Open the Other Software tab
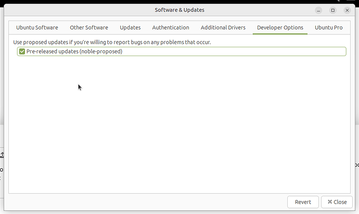Screen dimensions: 359x214 click(x=89, y=28)
